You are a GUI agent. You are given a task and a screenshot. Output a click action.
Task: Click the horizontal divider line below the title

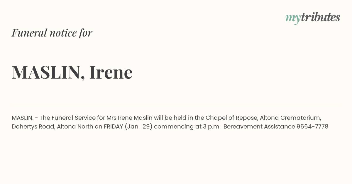[x=176, y=104]
